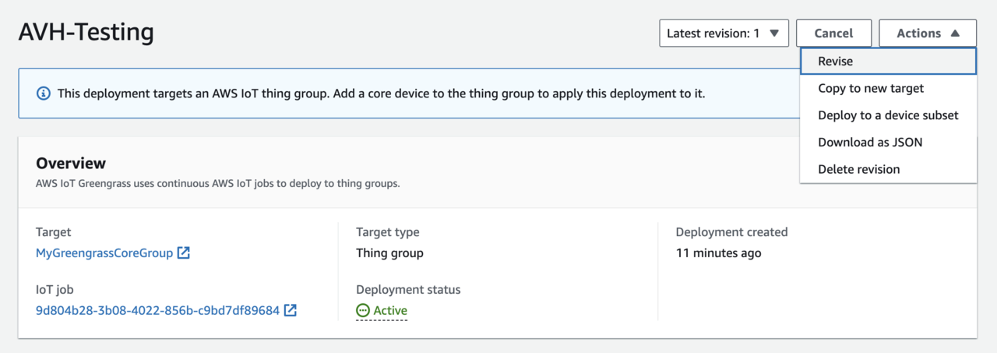
Task: Click external link icon beside MyGreengrassCoreGroup
Action: point(184,252)
